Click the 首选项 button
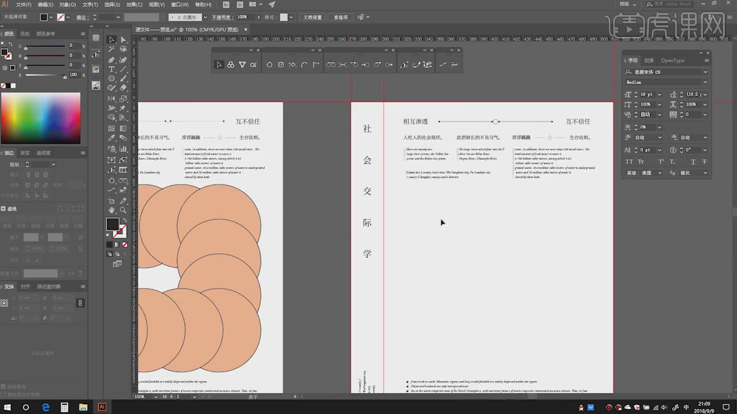Viewport: 737px width, 414px height. tap(341, 17)
